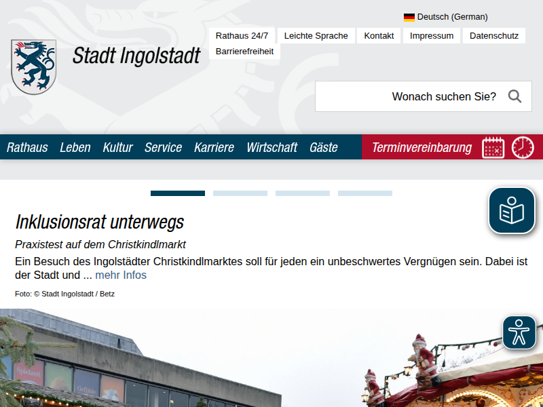Open the Karriere menu item

pos(214,147)
